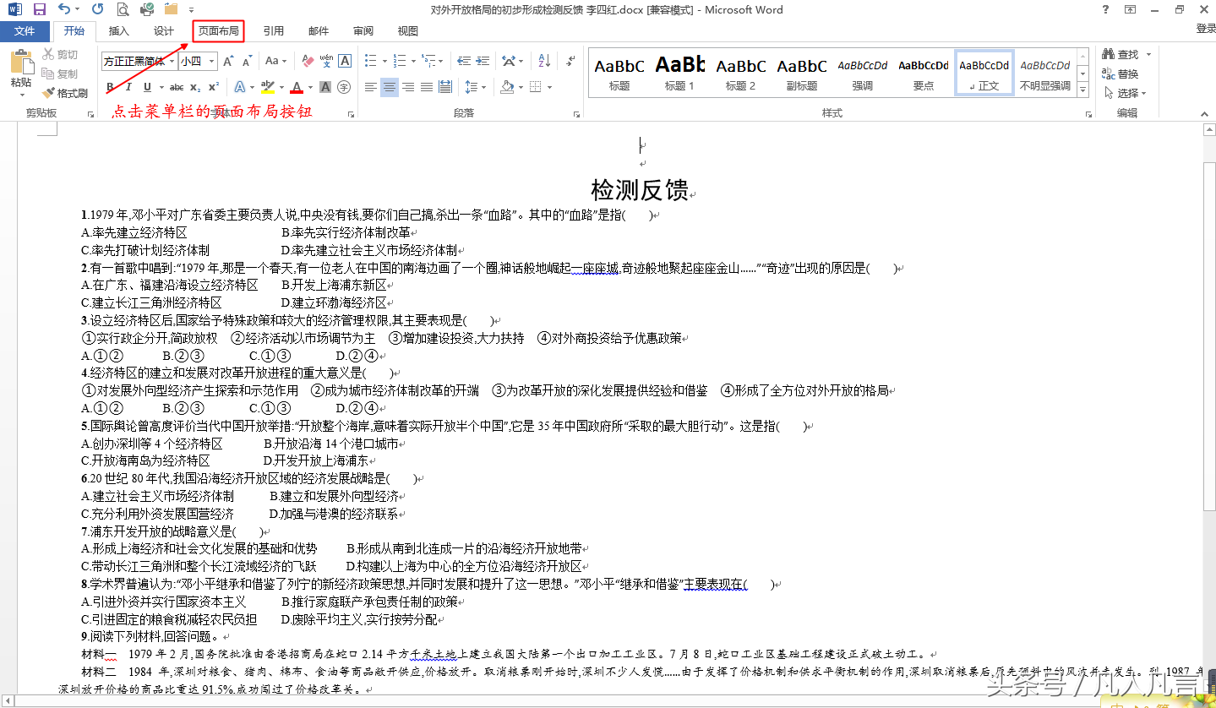Save the document from quick access toolbar
Screen dimensions: 1216x708
coord(39,9)
